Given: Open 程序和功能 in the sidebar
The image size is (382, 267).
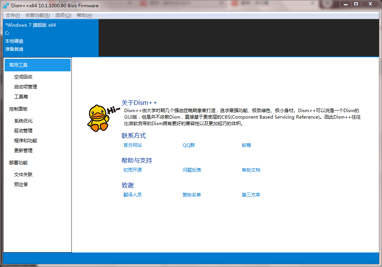Looking at the screenshot, I should (x=26, y=140).
